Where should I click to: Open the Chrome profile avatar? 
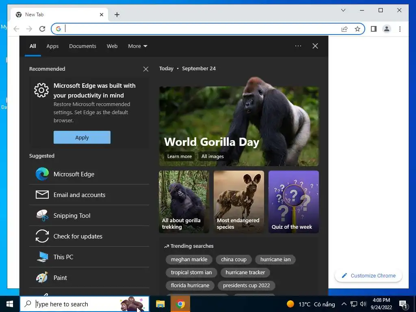pyautogui.click(x=387, y=29)
